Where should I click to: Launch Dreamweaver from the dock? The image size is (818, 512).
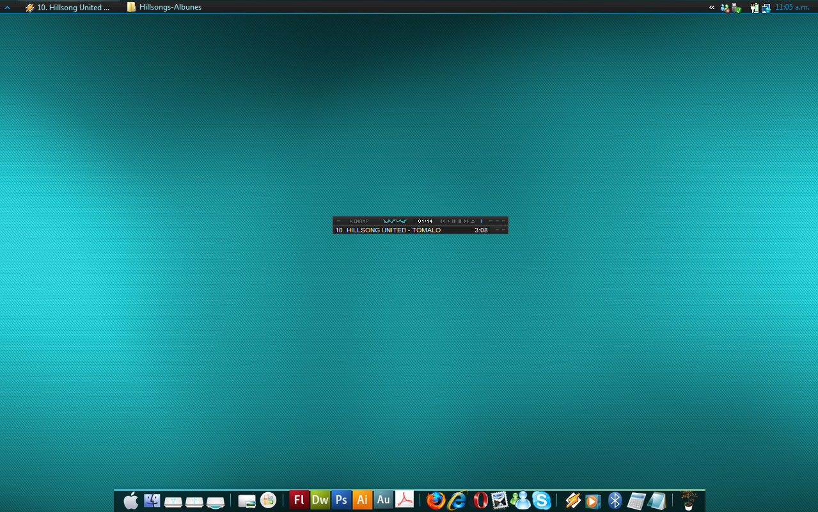click(x=320, y=500)
